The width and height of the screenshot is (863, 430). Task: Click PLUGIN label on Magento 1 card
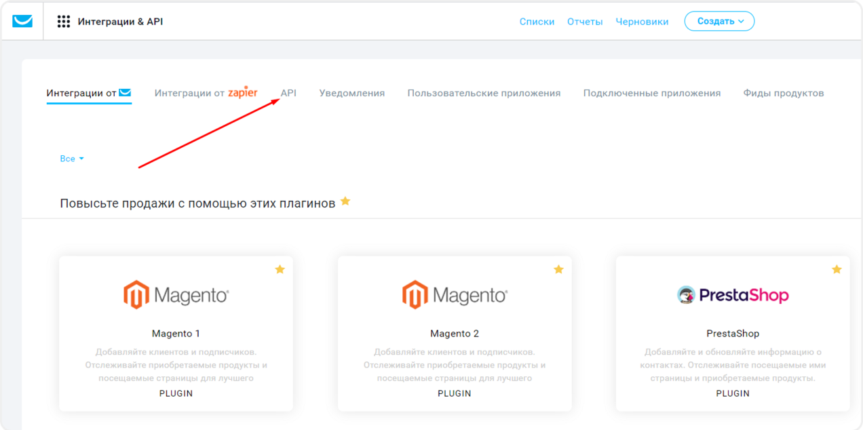[x=176, y=393]
